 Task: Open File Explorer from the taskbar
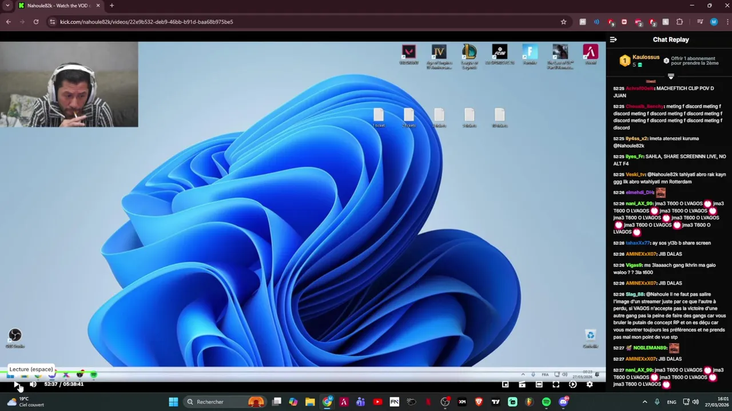pos(310,402)
